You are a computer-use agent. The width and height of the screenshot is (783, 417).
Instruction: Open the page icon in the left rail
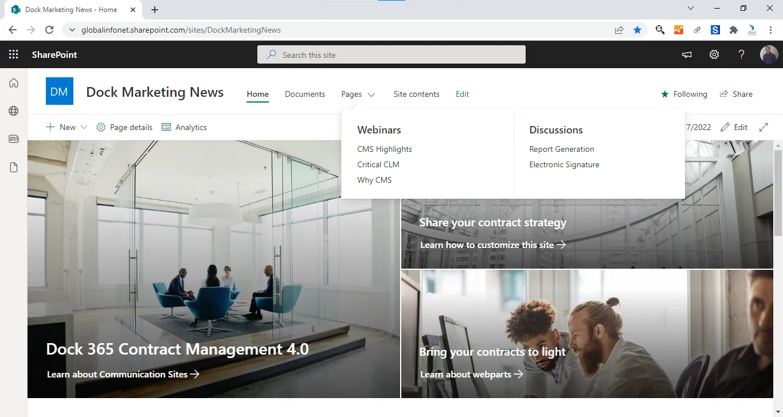[x=14, y=167]
